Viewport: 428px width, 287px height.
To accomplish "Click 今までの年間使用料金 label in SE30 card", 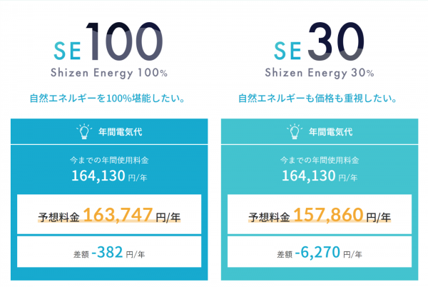I will [320, 160].
